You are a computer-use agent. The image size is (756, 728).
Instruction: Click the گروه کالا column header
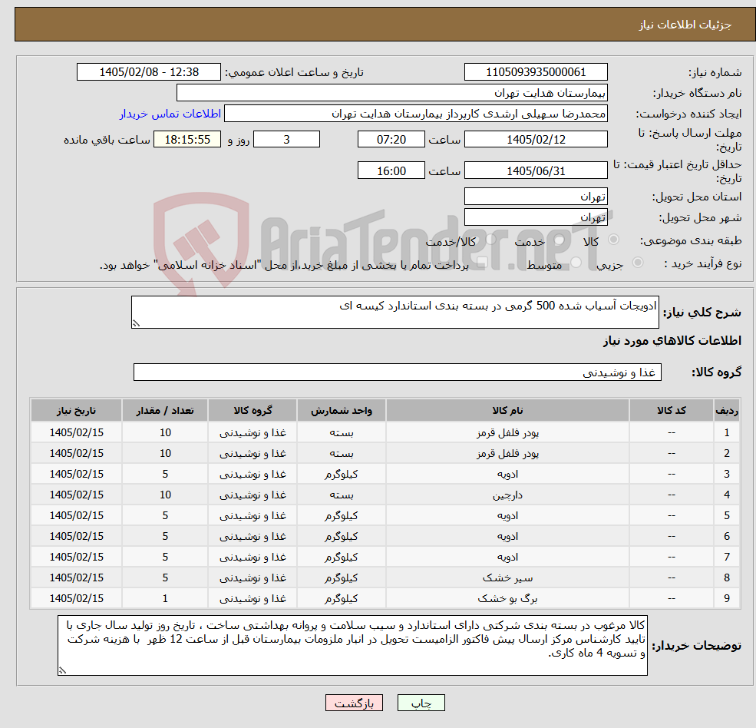253,411
